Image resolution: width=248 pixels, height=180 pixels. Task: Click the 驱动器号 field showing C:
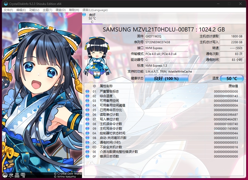click(x=167, y=60)
